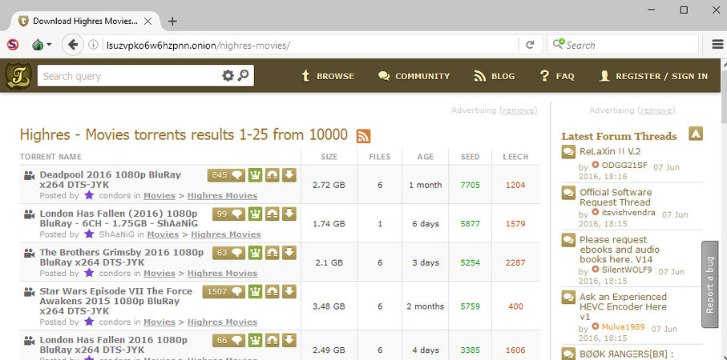Viewport: 727px width, 360px height.
Task: Open Official Software Request Thread
Action: [616, 197]
